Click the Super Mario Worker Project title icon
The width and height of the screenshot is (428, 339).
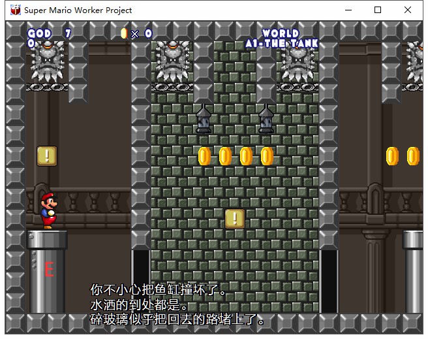click(x=16, y=10)
